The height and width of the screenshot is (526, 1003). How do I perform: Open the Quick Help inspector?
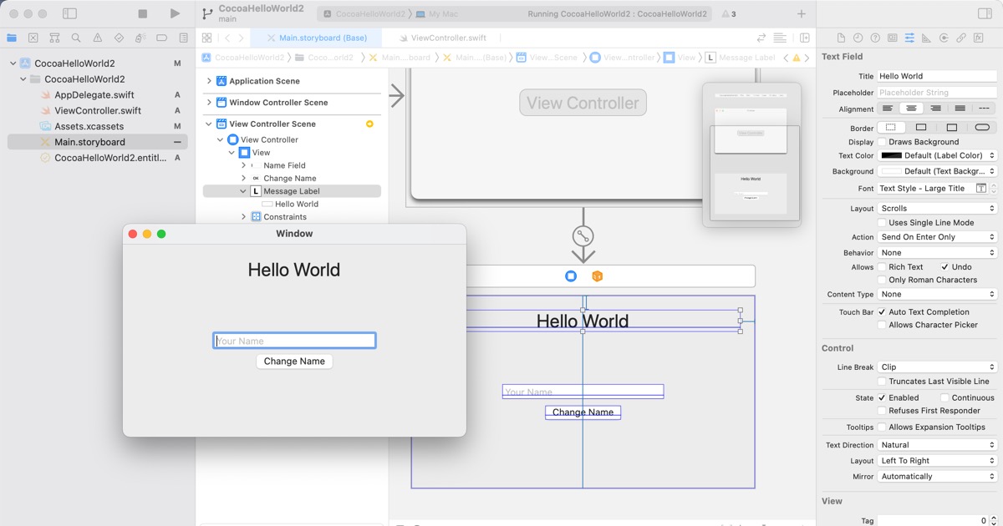875,38
